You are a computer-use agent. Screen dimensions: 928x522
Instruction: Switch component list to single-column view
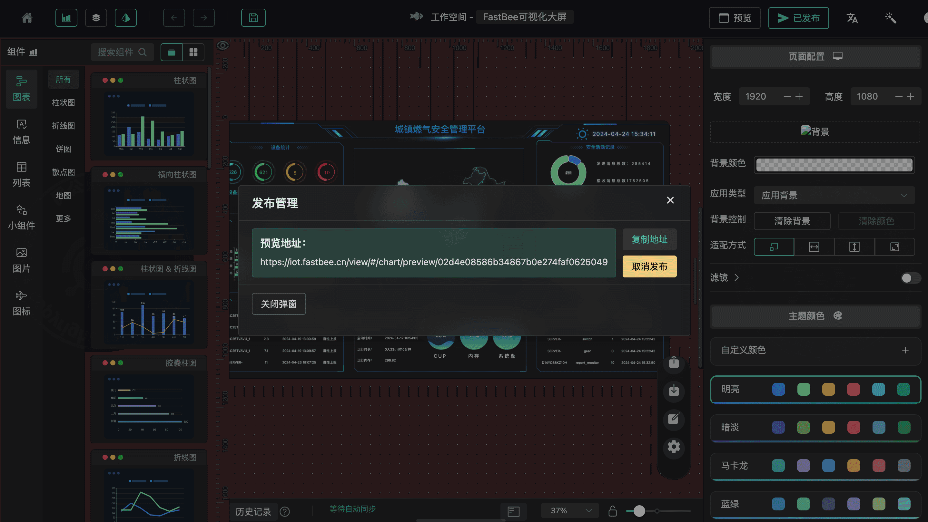pos(172,52)
